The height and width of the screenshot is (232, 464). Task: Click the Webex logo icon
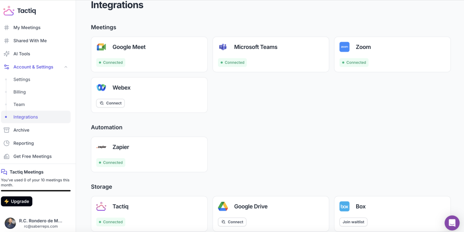point(101,87)
